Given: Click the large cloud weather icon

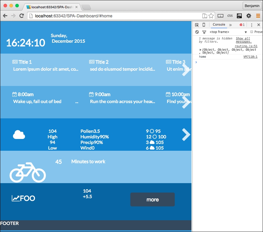Looking at the screenshot, I should tap(19, 135).
